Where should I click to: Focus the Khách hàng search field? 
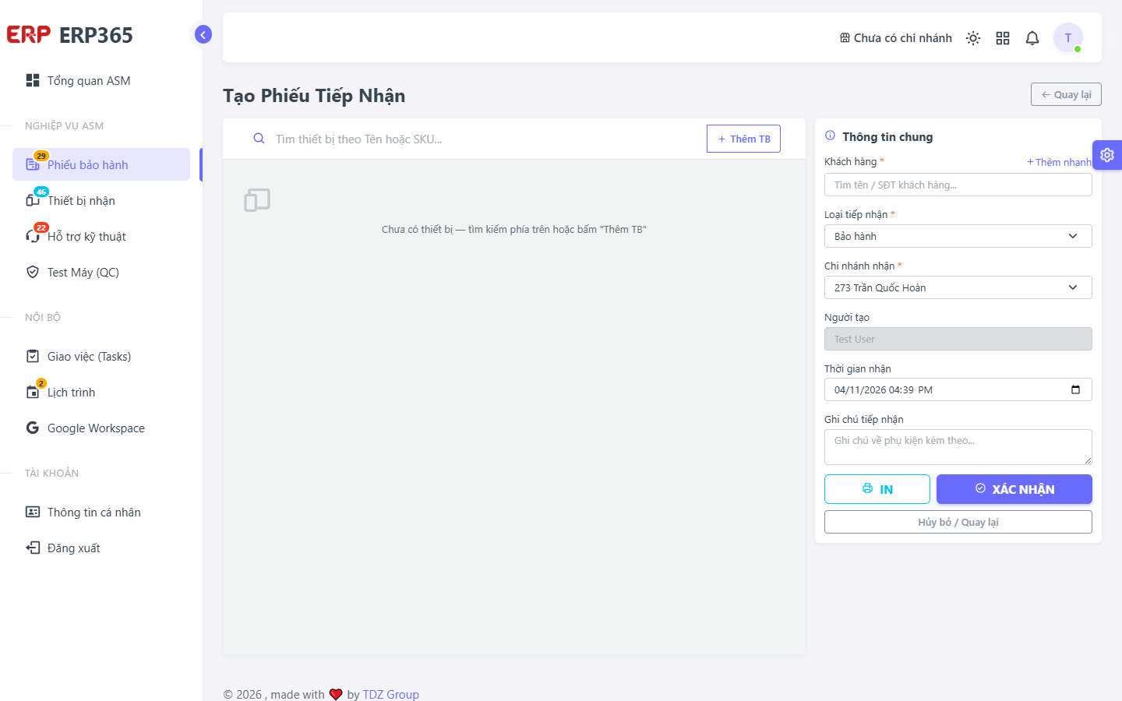pyautogui.click(x=958, y=185)
